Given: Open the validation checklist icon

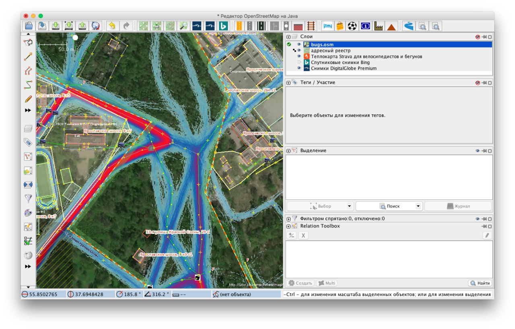Looking at the screenshot, I should coord(28,241).
